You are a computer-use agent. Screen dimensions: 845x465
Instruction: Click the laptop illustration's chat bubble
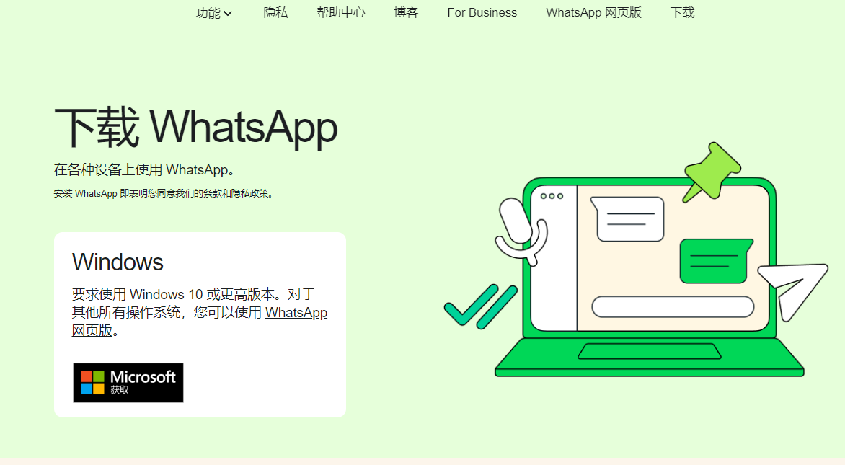[x=627, y=216]
